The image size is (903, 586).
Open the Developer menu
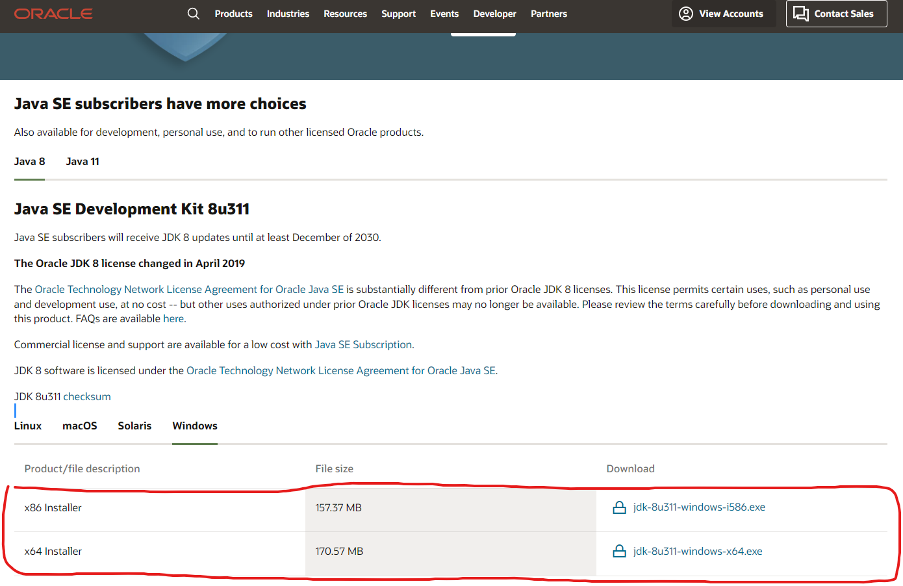pyautogui.click(x=494, y=14)
